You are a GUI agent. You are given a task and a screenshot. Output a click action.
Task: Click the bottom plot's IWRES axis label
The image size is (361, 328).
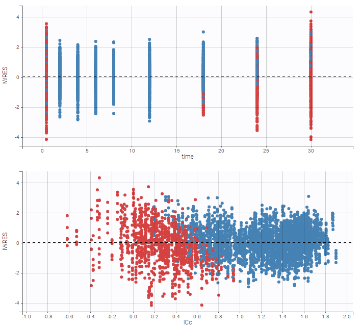click(6, 243)
